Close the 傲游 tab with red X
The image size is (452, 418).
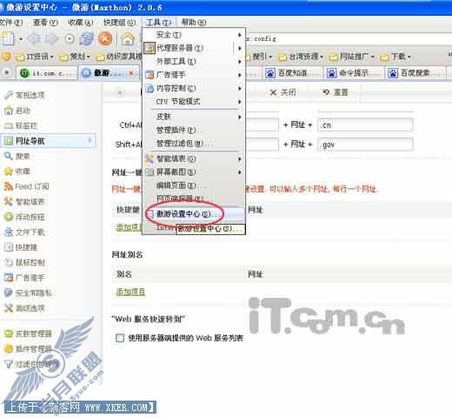coord(131,73)
